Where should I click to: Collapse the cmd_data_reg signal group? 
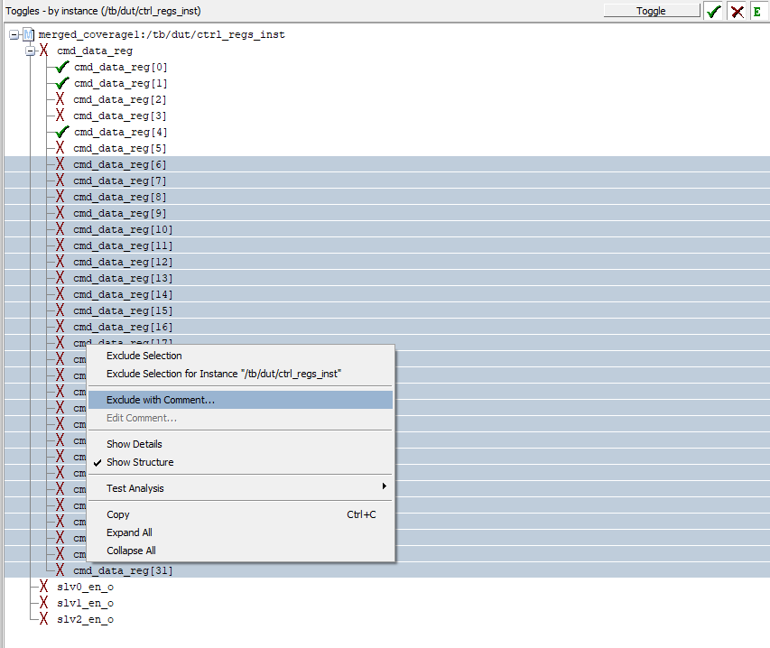(x=30, y=51)
